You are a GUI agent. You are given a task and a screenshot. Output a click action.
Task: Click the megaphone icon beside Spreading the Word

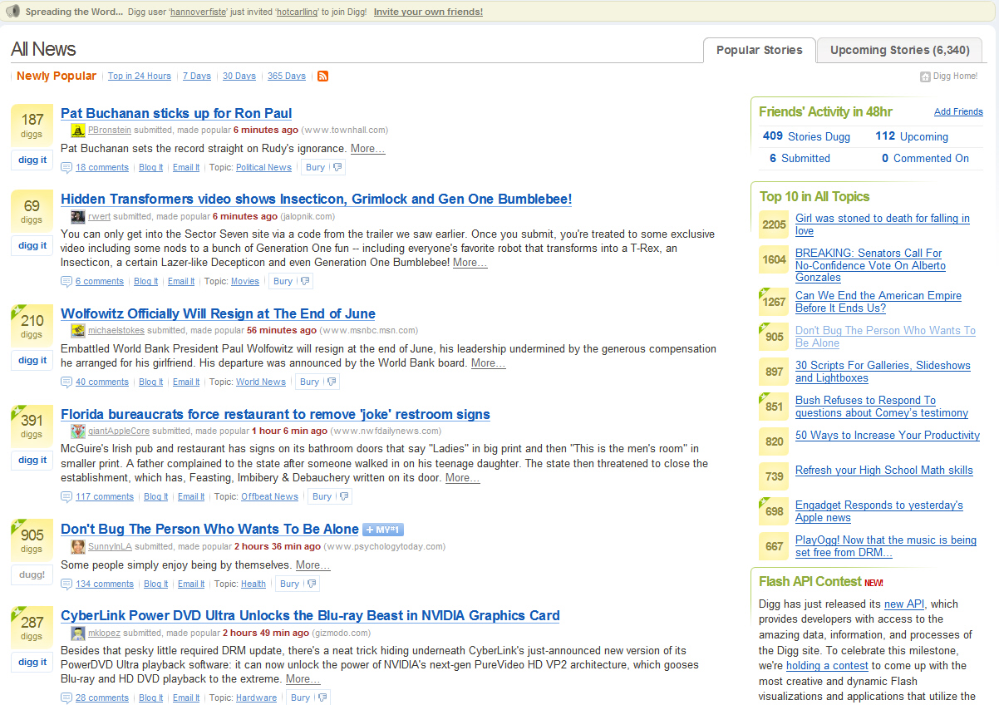(13, 12)
